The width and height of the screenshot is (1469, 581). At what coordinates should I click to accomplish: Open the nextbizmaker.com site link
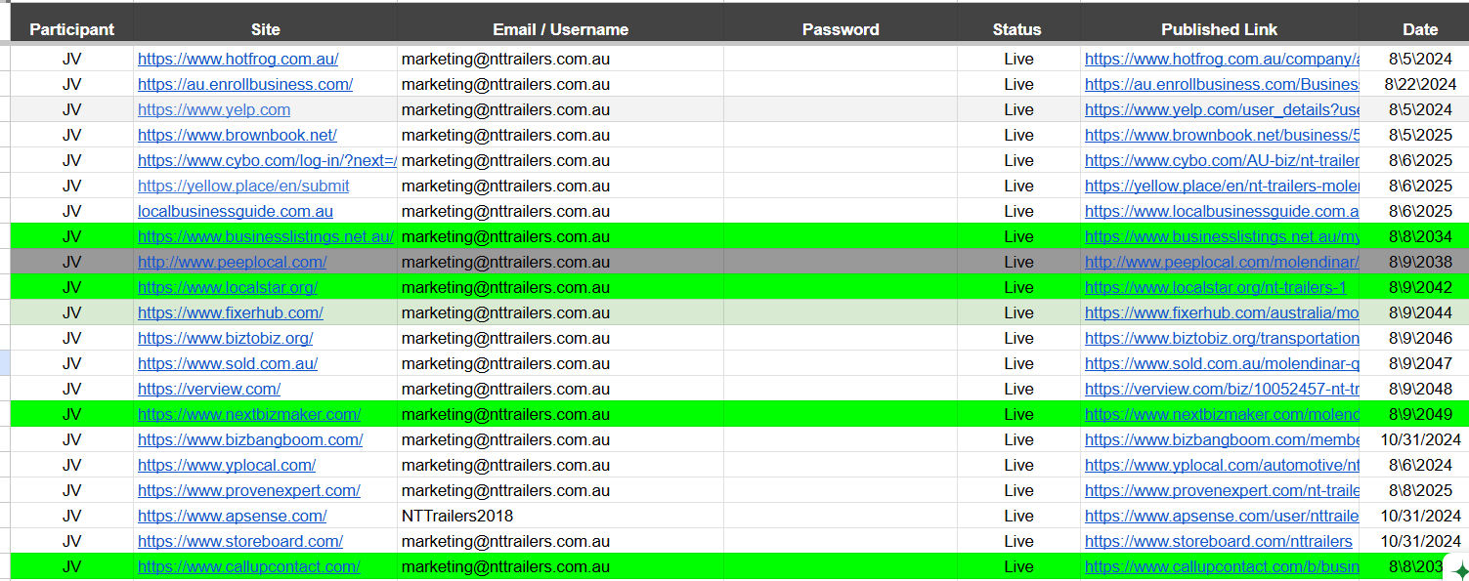[249, 414]
